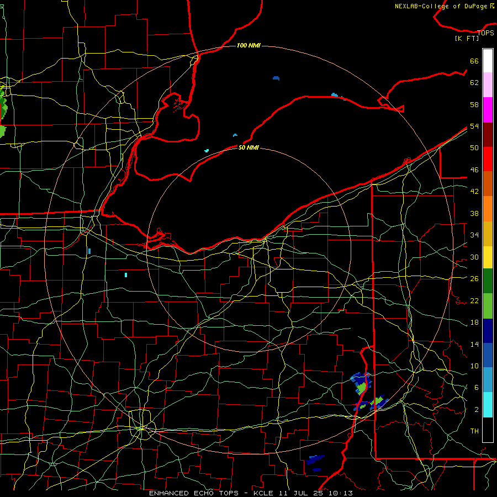Click the "50 NMI" range ring label

[248, 147]
